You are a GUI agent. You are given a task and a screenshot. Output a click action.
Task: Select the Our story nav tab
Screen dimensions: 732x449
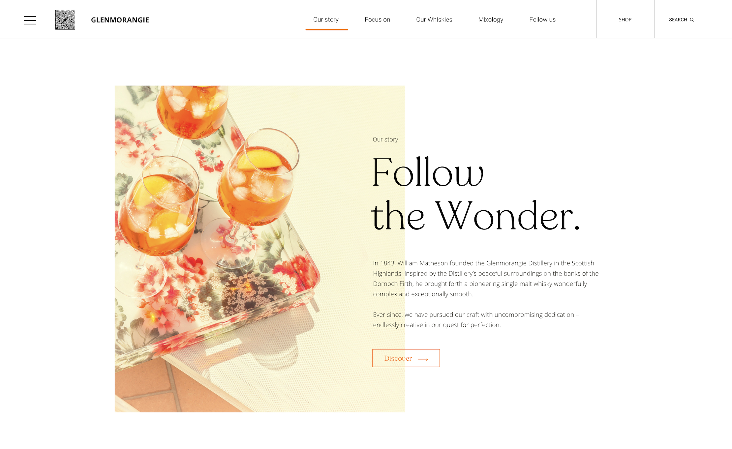tap(326, 19)
